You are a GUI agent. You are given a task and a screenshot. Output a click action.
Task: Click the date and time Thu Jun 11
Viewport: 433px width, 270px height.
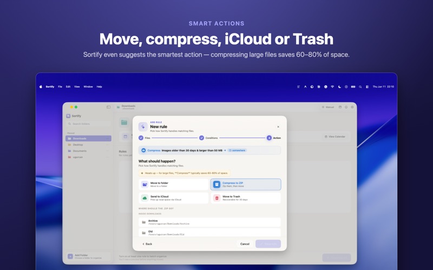click(383, 86)
